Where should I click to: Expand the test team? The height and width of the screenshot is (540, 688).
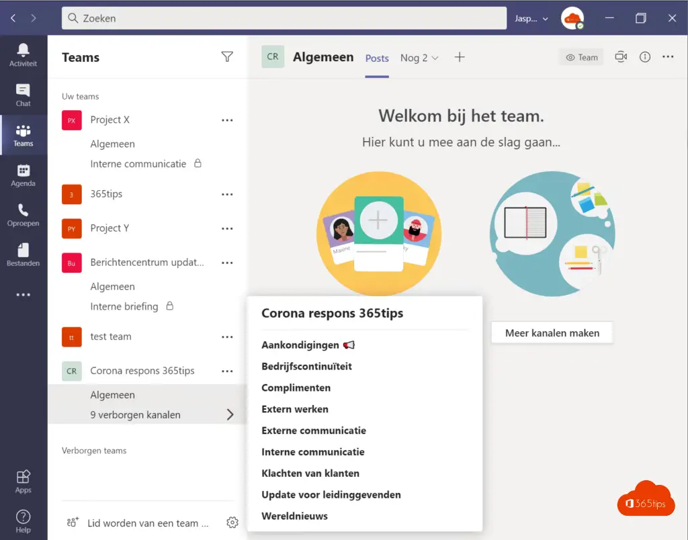tap(111, 336)
